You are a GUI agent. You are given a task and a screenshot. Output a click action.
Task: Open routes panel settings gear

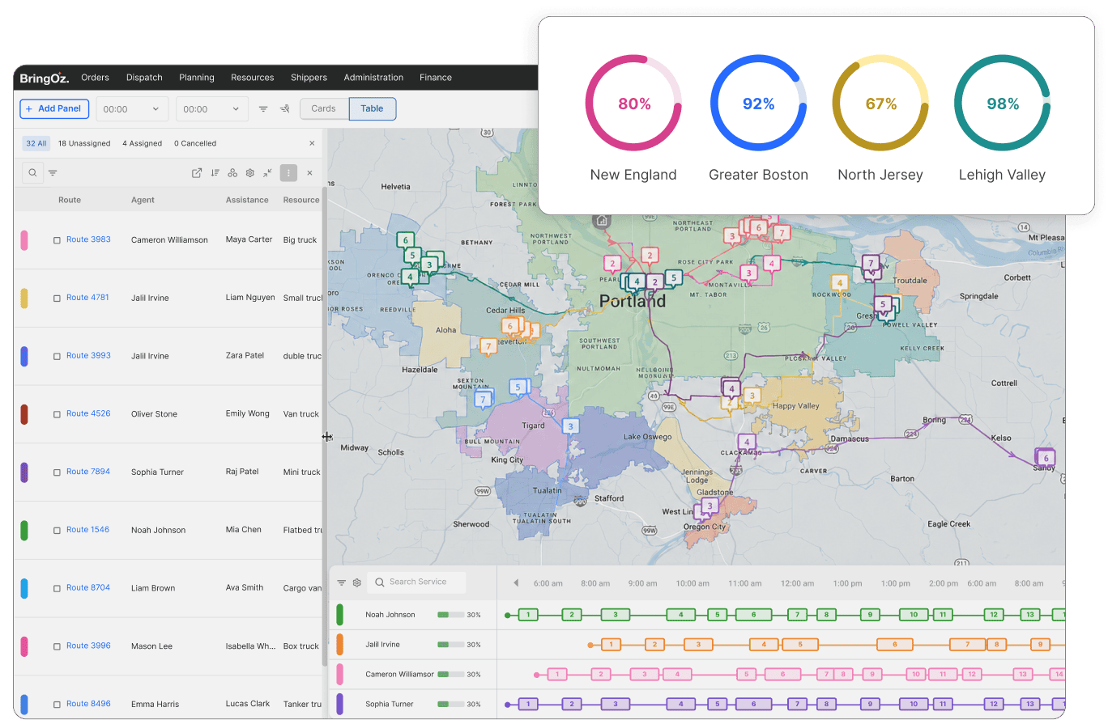[250, 172]
